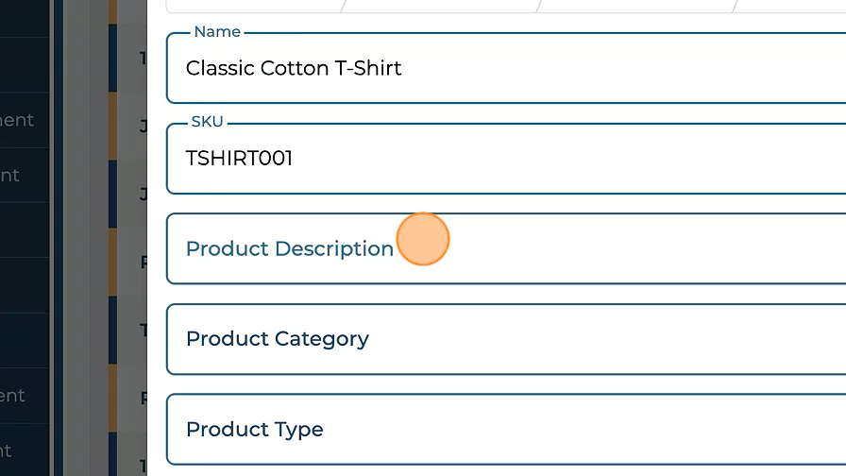Screen dimensions: 846x476
Task: Select the first step tab above Name
Action: pos(253,5)
